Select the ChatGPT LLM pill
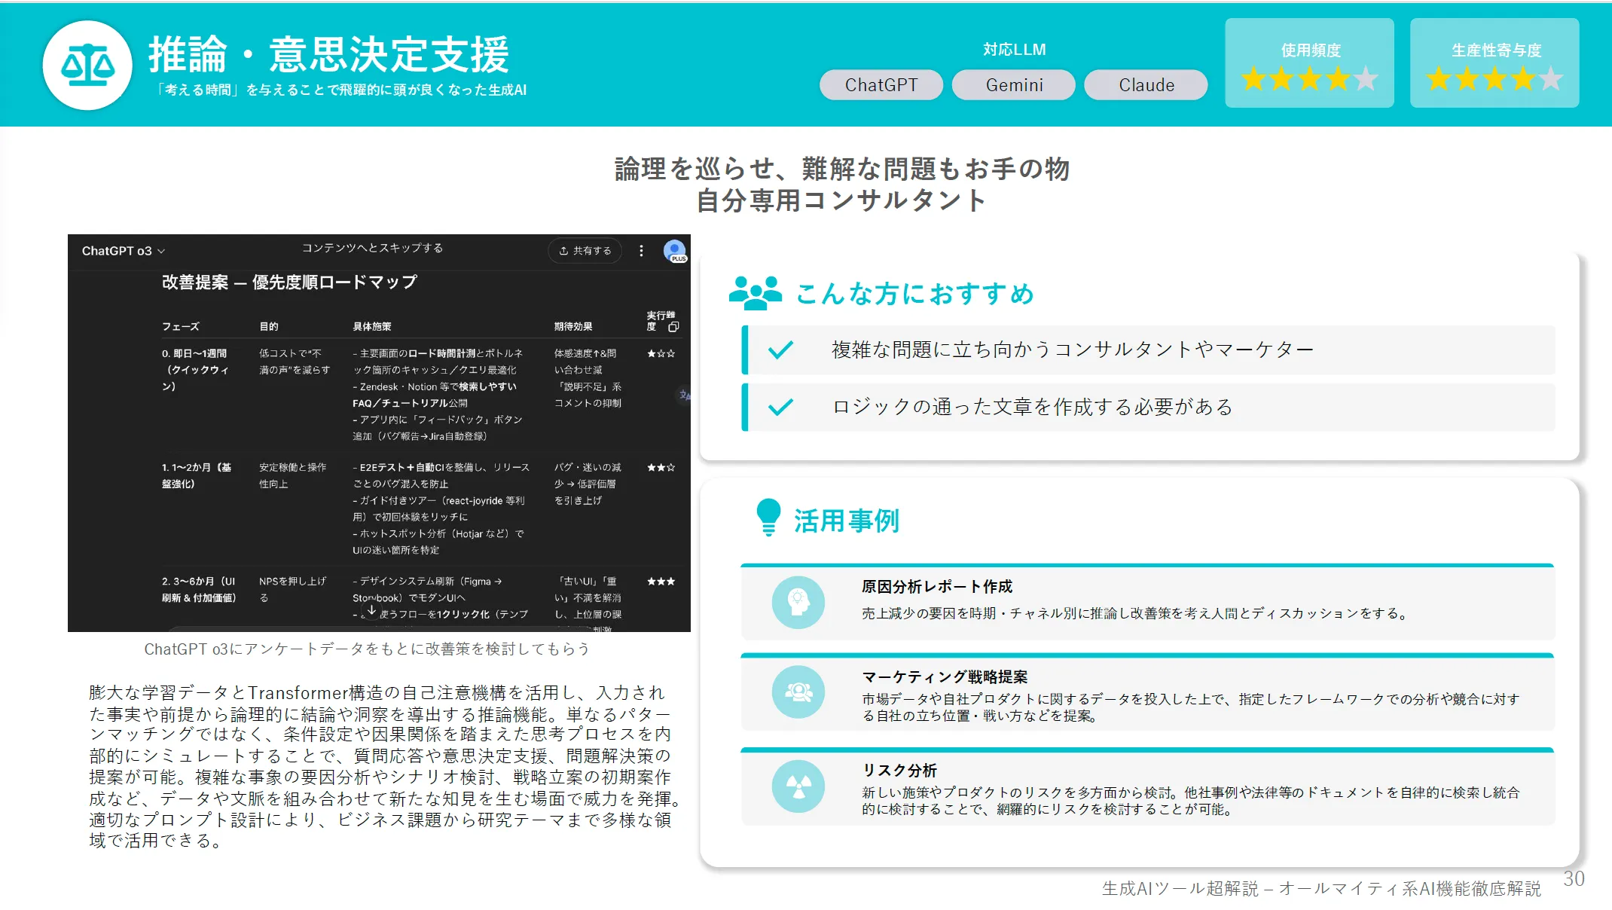This screenshot has height=910, width=1612. tap(881, 85)
